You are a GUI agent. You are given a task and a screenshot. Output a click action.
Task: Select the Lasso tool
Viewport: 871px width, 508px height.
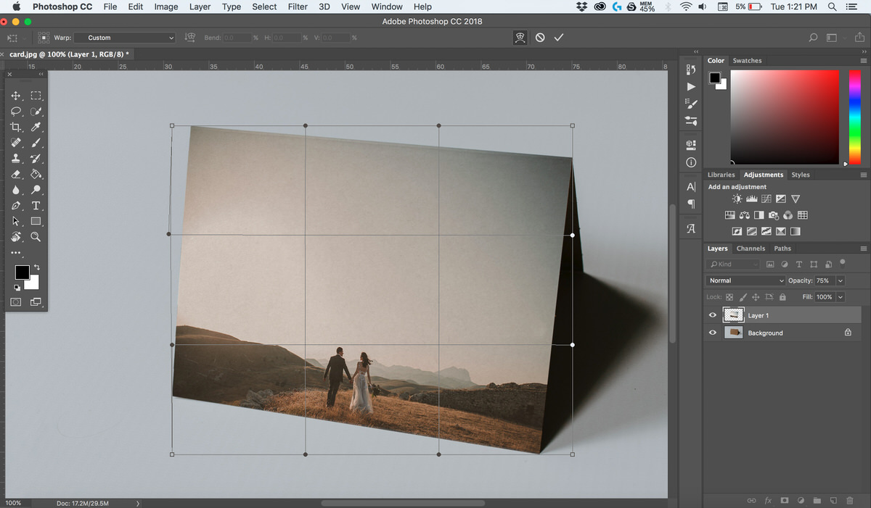point(16,111)
